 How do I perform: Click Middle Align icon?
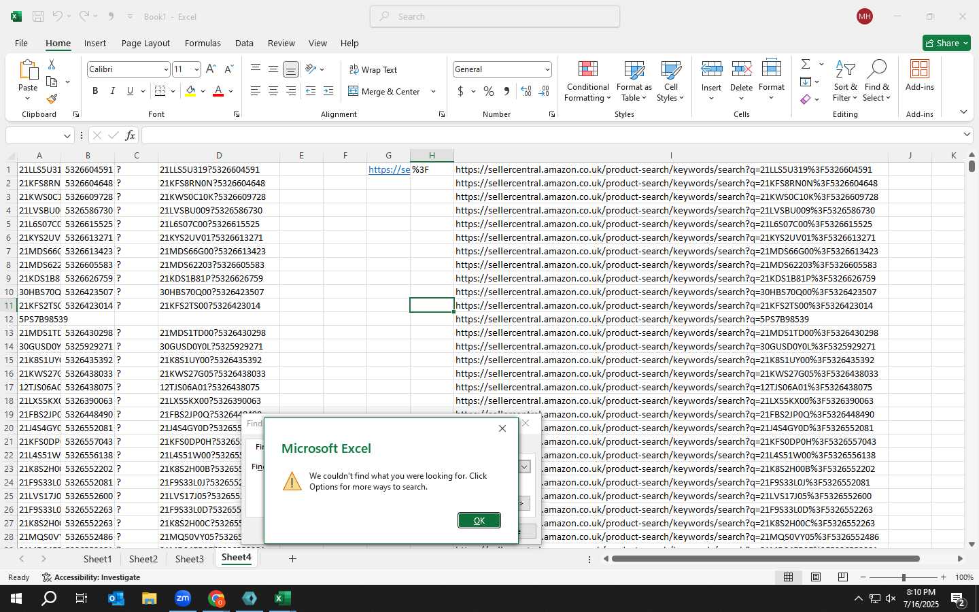click(x=273, y=69)
